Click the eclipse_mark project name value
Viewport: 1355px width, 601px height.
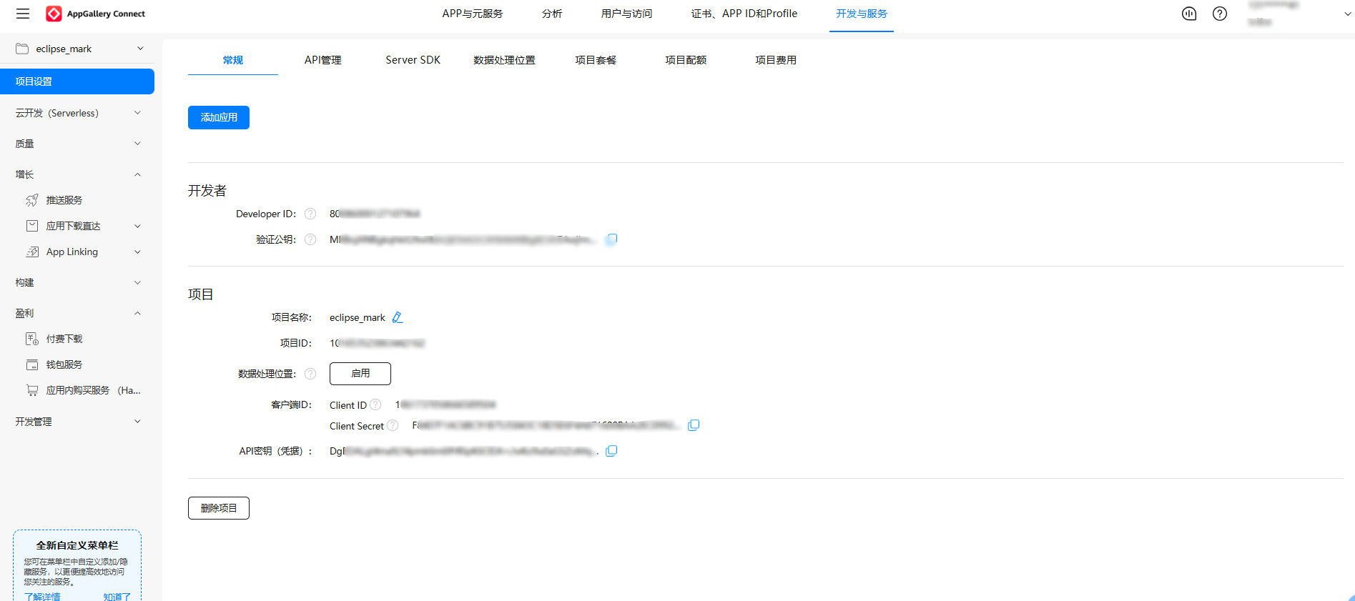[x=358, y=317]
